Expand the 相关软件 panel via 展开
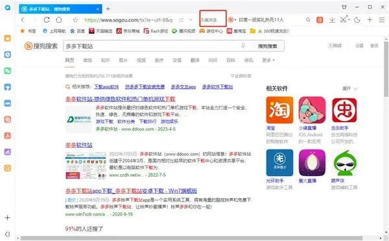Screen dimensions: 389x241 pos(350,88)
